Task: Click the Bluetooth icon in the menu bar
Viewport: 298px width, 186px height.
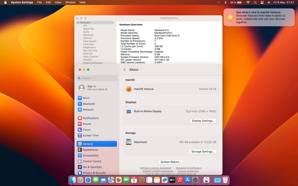Action: 225,2
